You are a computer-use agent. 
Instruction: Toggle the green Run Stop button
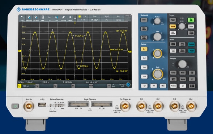(x=191, y=20)
